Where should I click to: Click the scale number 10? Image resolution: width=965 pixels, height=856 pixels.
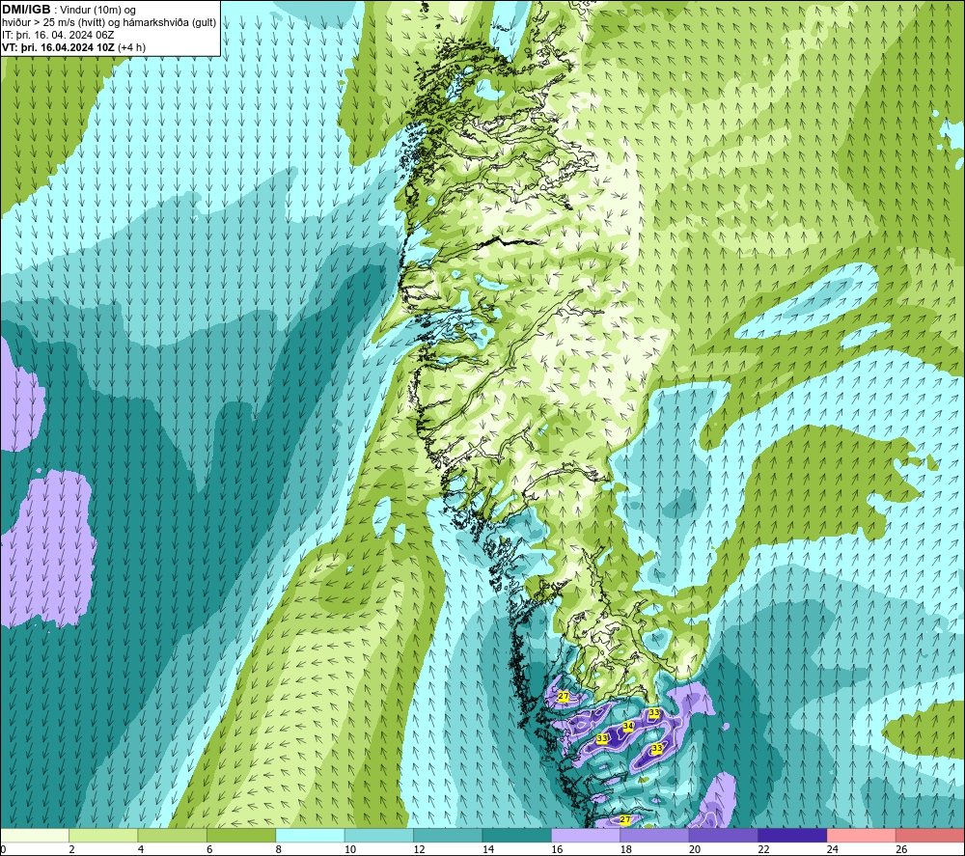pyautogui.click(x=350, y=849)
